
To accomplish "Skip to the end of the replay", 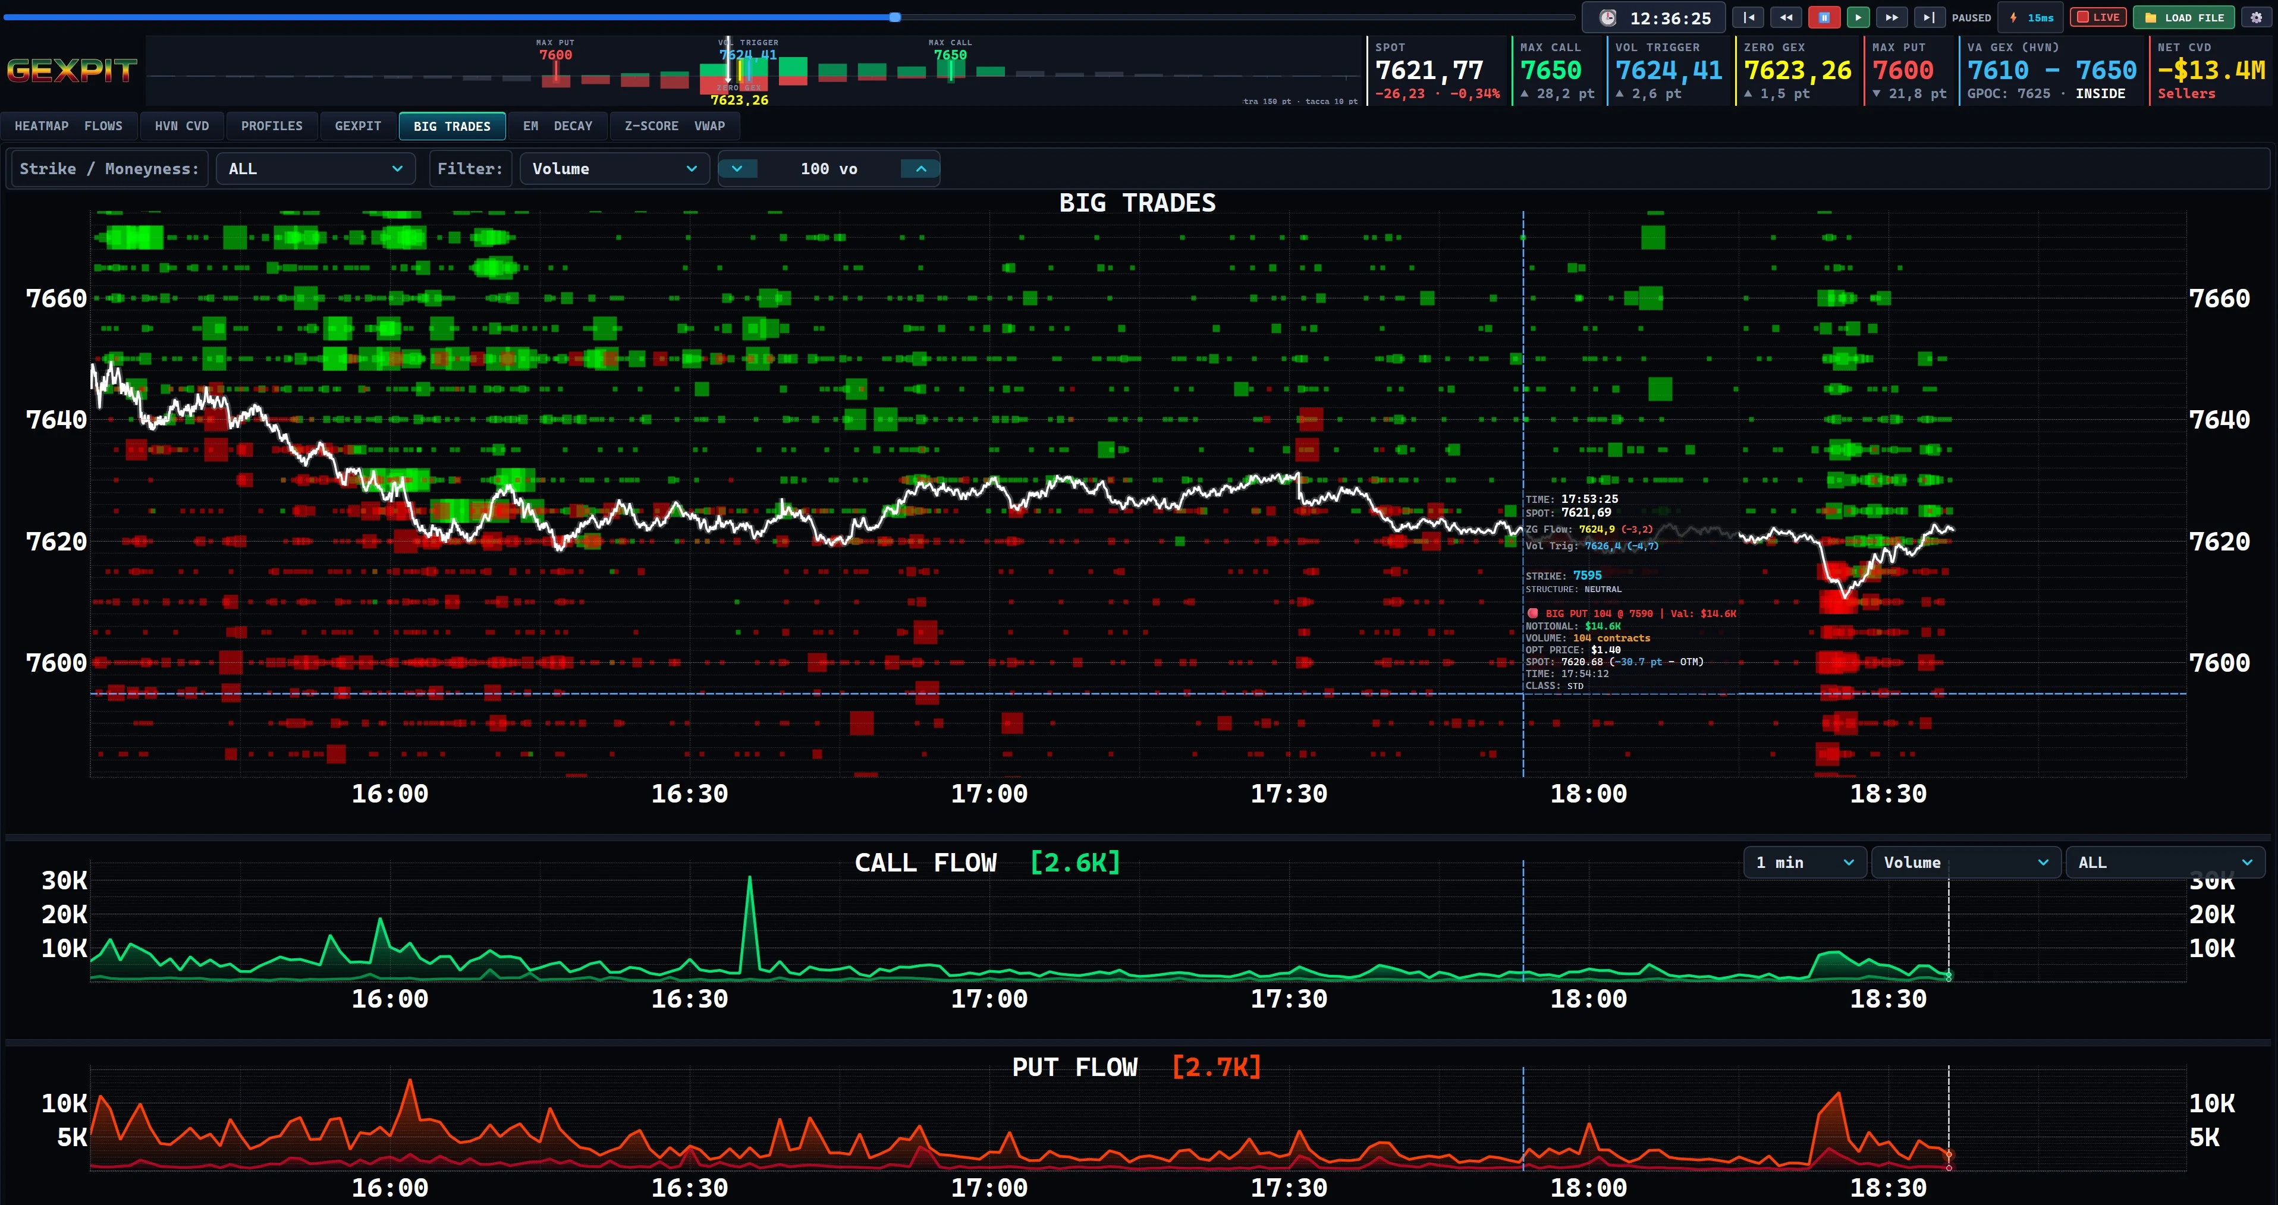I will [1929, 18].
